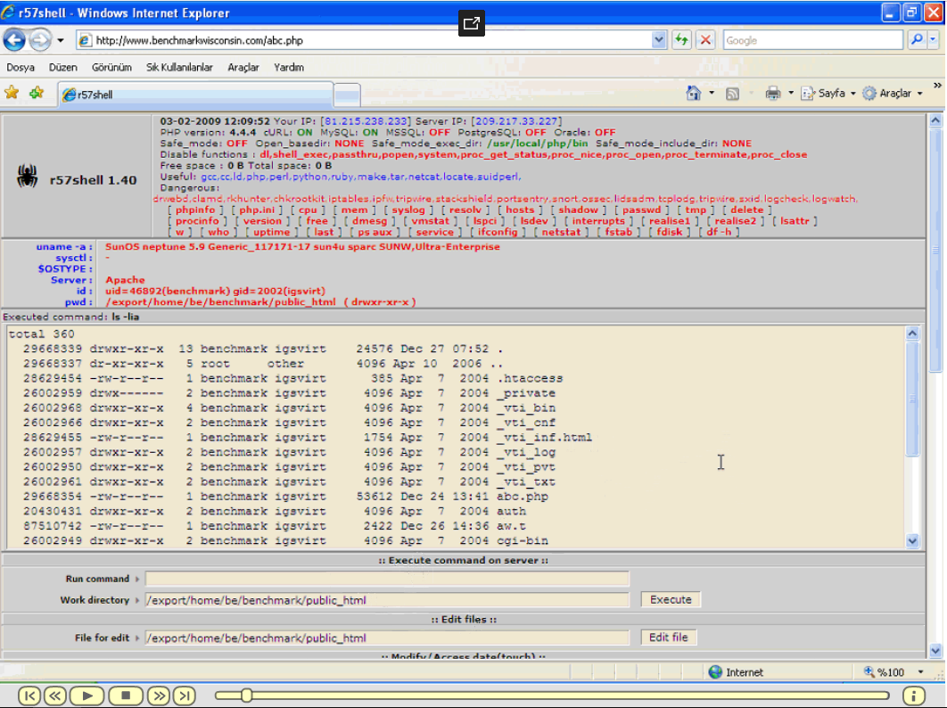The height and width of the screenshot is (708, 947).
Task: Click the skip-to-end playback button
Action: 185,696
